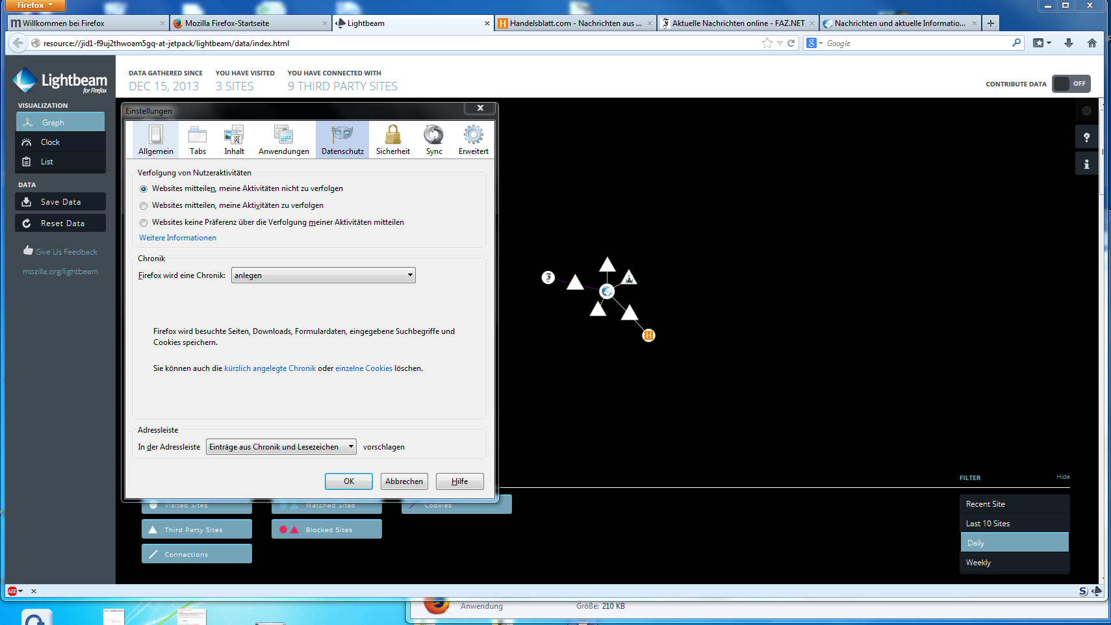Viewport: 1111px width, 625px height.
Task: Switch to Mozilla Firefox-Startseite tab
Action: [250, 23]
